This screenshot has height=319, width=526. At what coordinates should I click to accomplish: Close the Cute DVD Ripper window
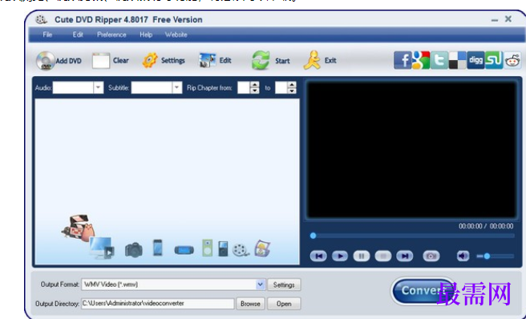(x=508, y=19)
